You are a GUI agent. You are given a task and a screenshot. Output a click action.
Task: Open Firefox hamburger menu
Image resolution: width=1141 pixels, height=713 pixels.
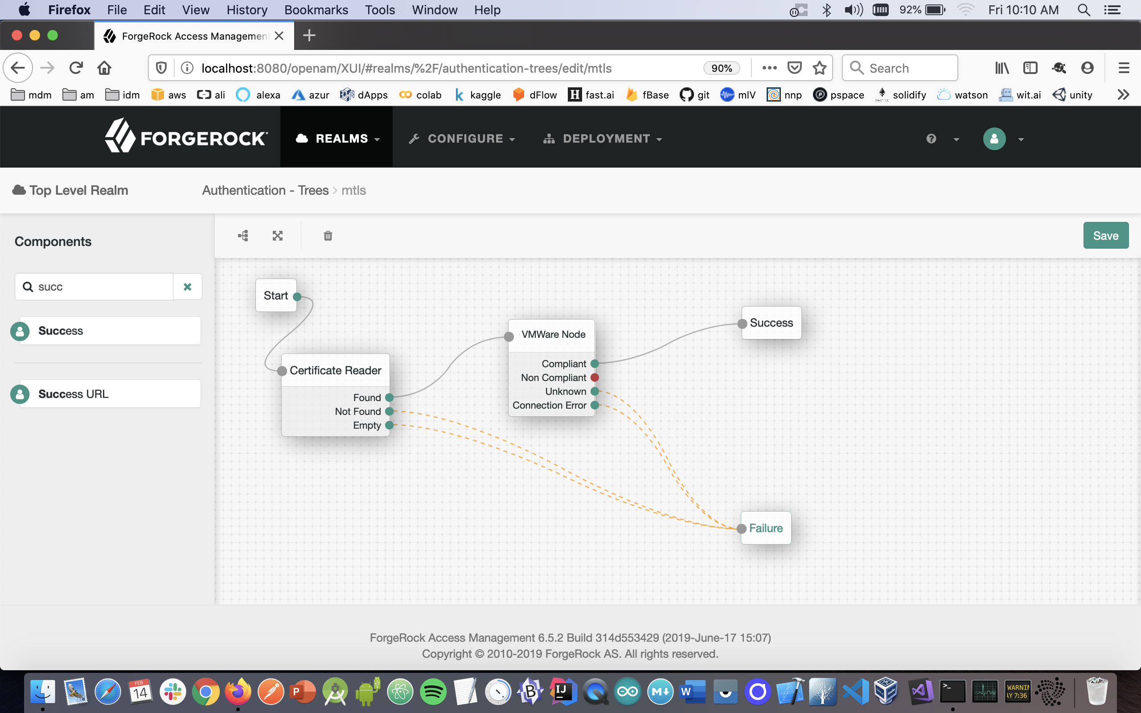click(x=1124, y=68)
